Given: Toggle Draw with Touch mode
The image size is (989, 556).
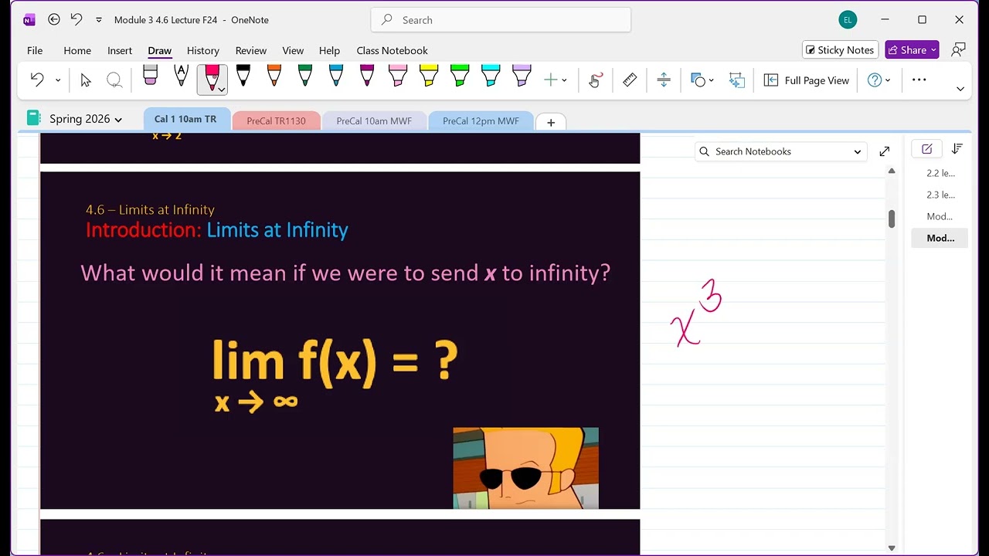Looking at the screenshot, I should pyautogui.click(x=595, y=80).
